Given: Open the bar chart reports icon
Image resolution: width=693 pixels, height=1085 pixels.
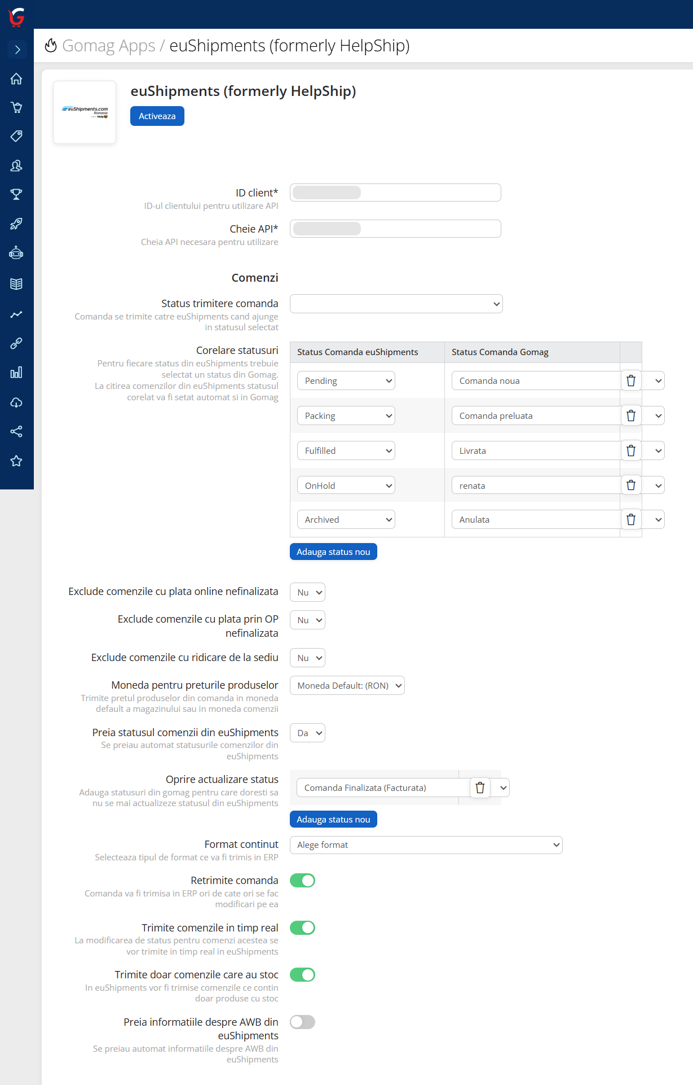Looking at the screenshot, I should coord(16,373).
